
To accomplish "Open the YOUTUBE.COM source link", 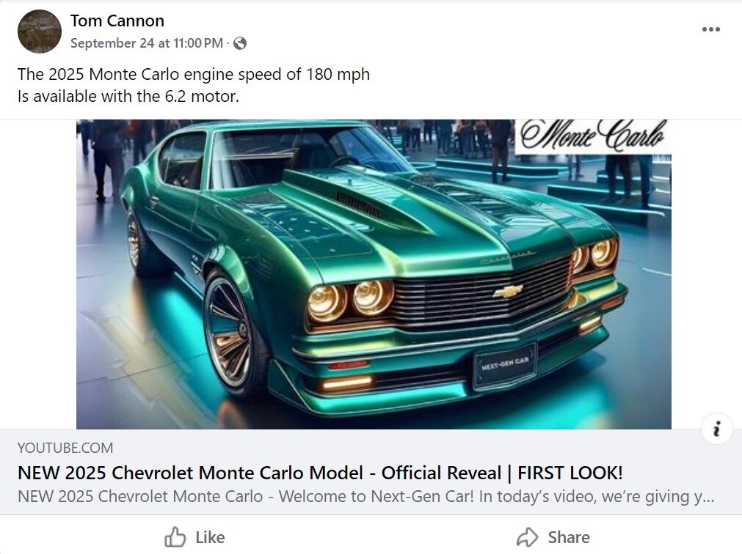I will 65,448.
